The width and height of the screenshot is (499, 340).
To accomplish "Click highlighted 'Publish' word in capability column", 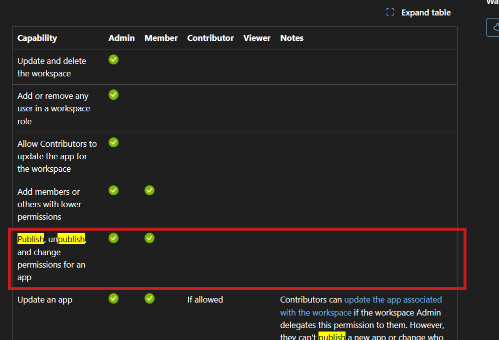I will (31, 239).
